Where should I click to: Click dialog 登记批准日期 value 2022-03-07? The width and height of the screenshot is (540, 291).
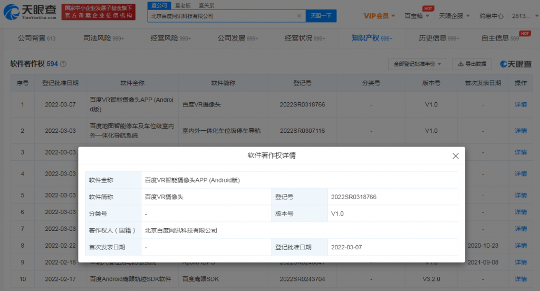[x=346, y=247]
